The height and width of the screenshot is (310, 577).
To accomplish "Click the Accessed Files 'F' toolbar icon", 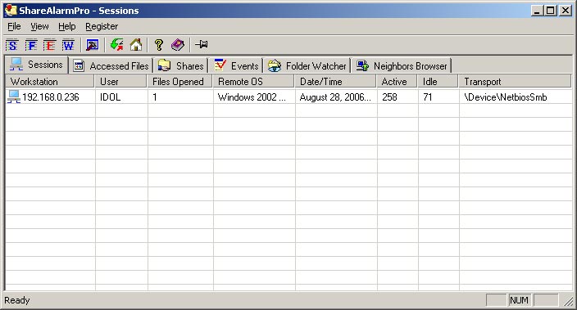I will click(x=31, y=45).
